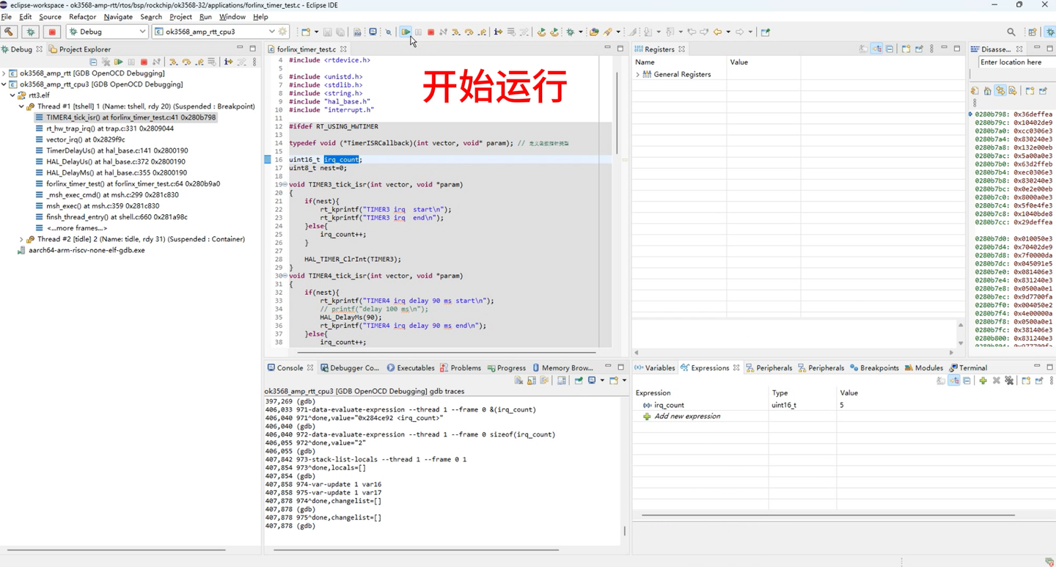Click Disconnect in the main toolbar
This screenshot has height=567, width=1056.
(x=443, y=32)
